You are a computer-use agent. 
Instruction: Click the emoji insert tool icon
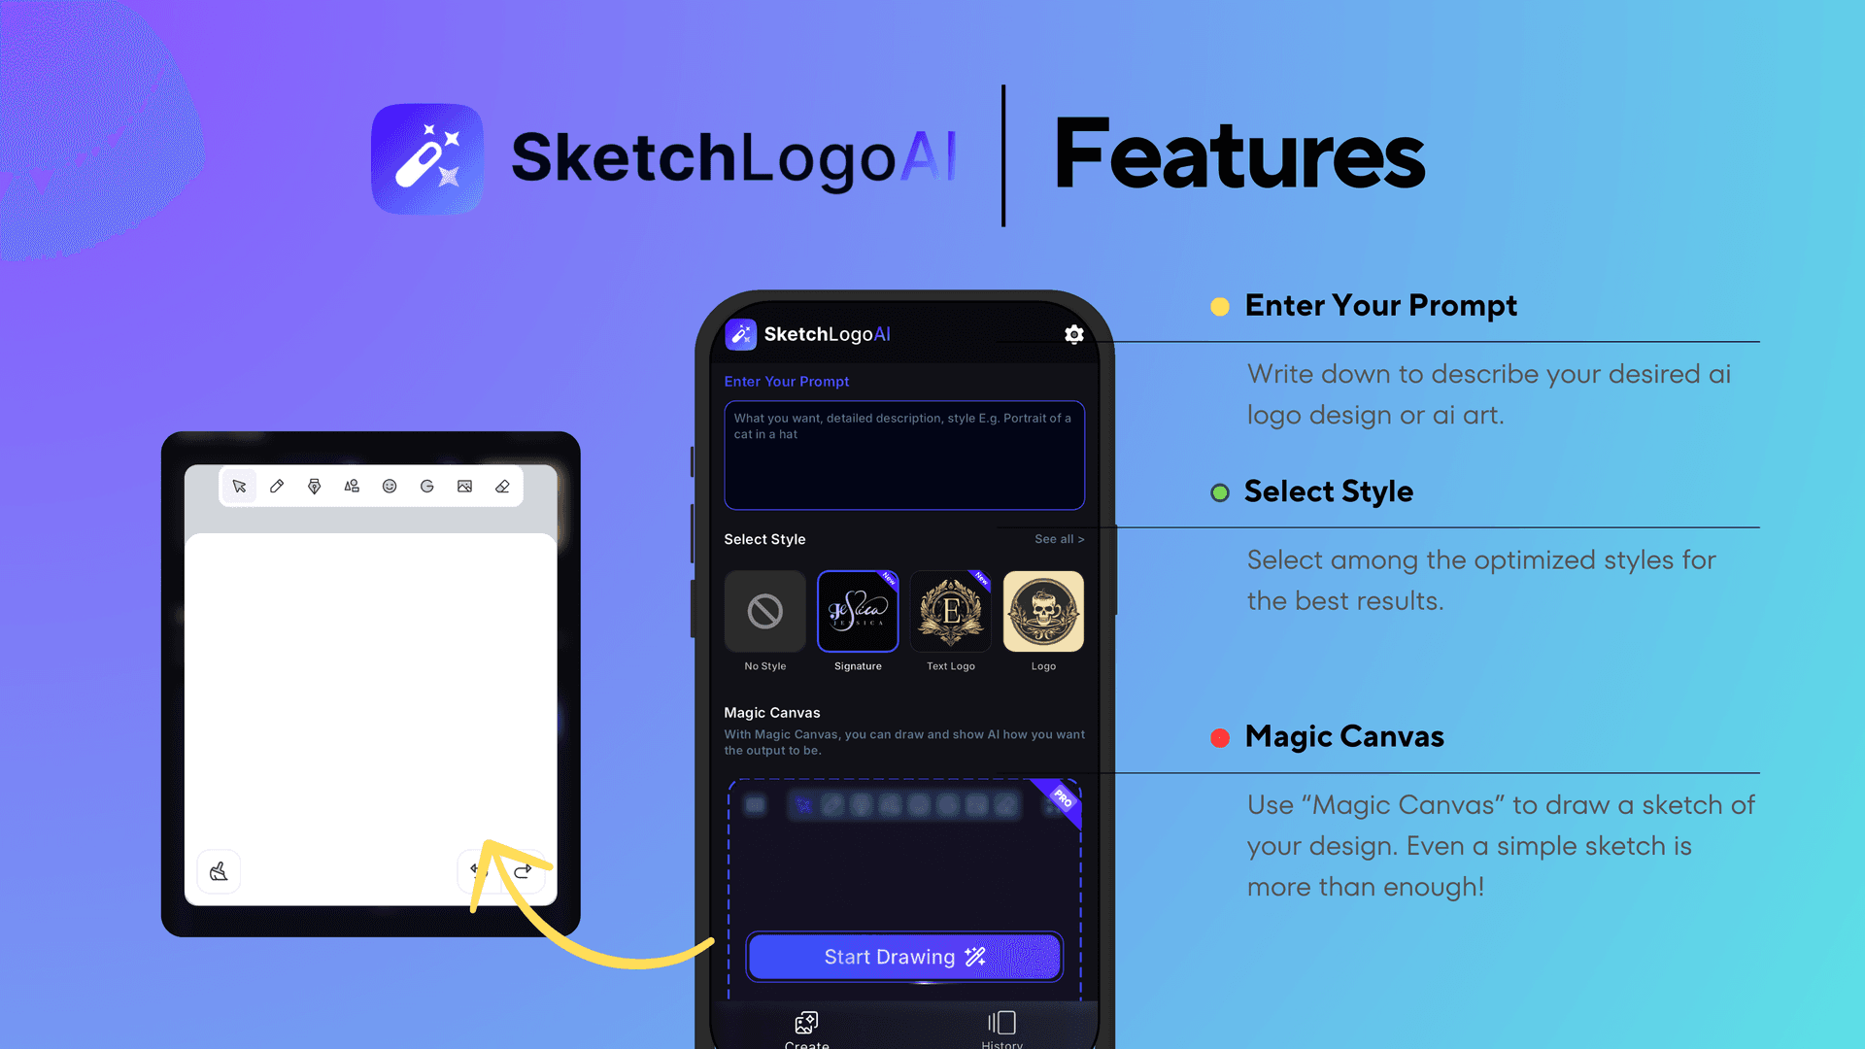(390, 486)
